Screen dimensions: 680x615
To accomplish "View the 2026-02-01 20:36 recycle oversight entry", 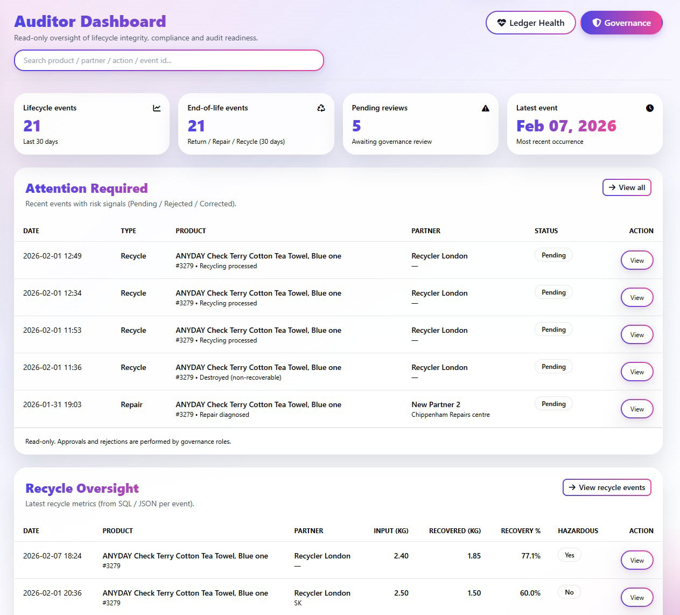I will click(x=637, y=598).
